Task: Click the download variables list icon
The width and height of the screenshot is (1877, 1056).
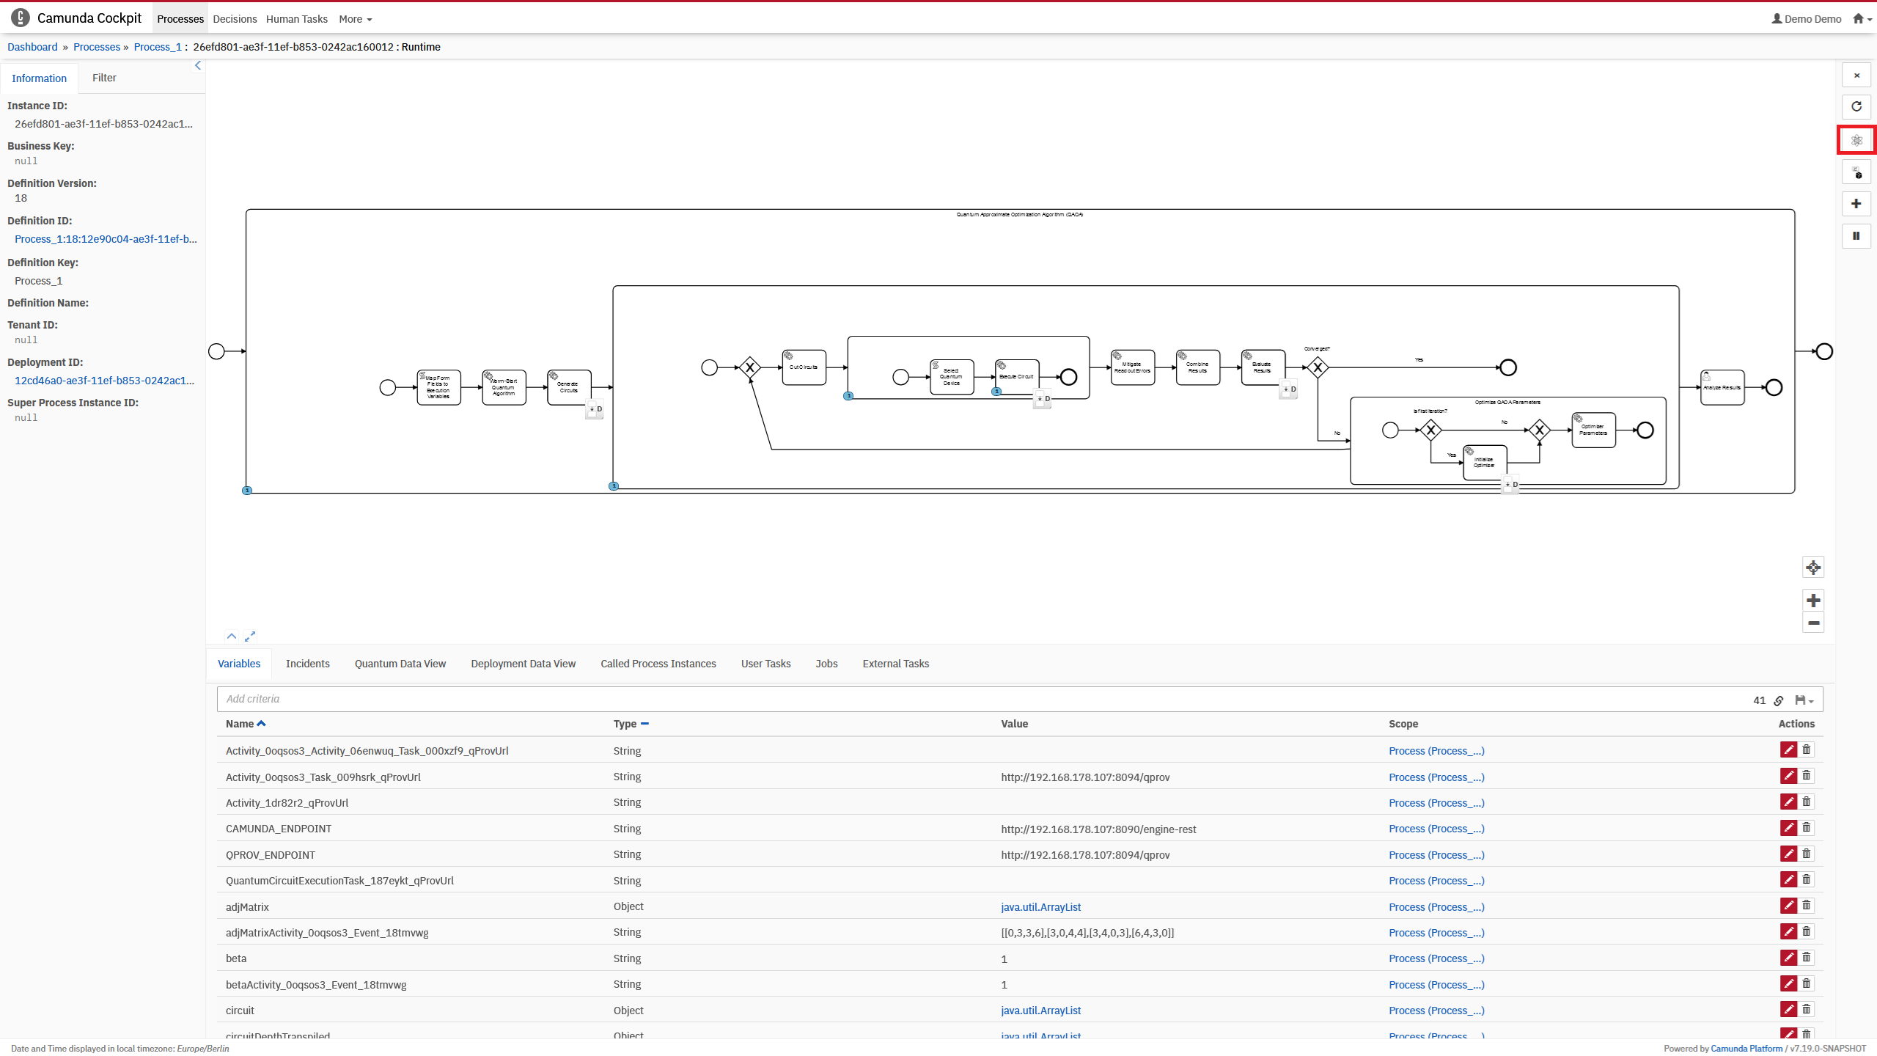Action: [1804, 699]
